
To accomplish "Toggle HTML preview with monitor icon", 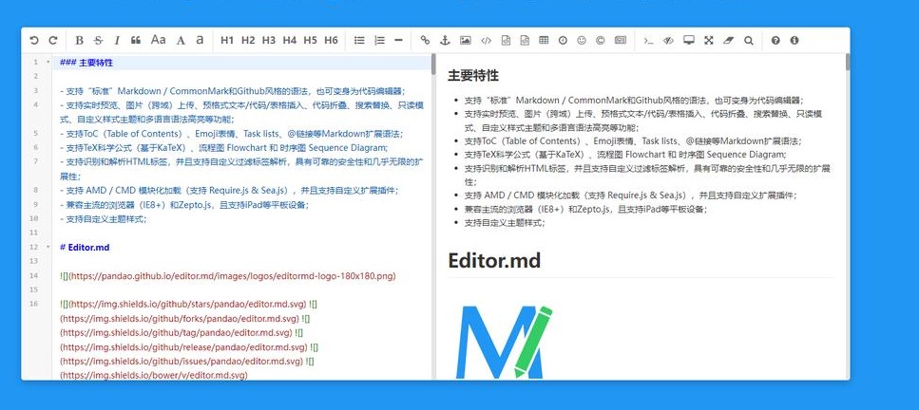I will (689, 41).
